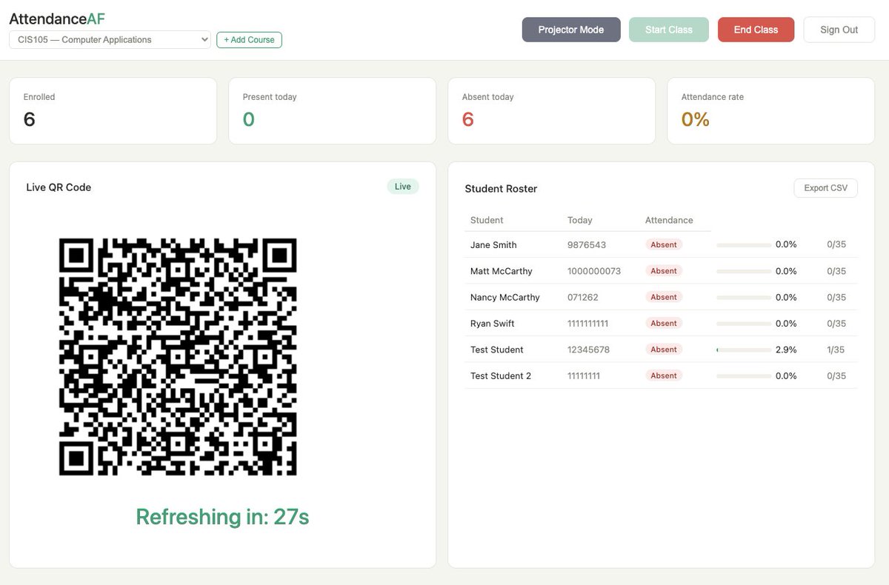Click the Today column header
Image resolution: width=889 pixels, height=585 pixels.
tap(580, 220)
